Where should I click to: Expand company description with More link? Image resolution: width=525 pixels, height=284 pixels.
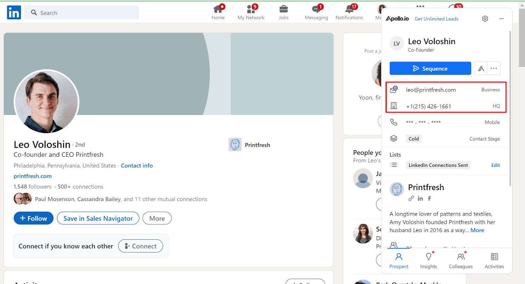point(477,230)
